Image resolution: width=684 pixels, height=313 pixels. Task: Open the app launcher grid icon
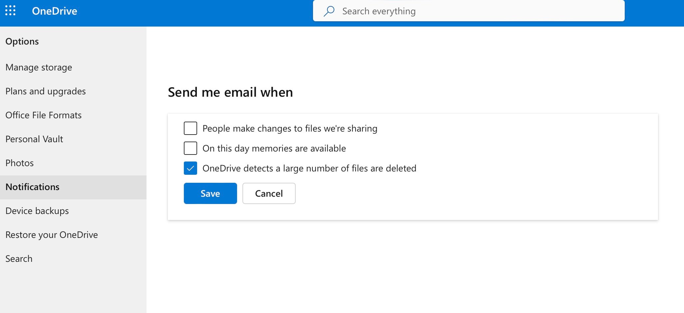[x=10, y=11]
